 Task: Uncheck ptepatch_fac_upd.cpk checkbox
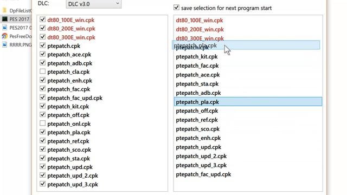click(x=42, y=97)
